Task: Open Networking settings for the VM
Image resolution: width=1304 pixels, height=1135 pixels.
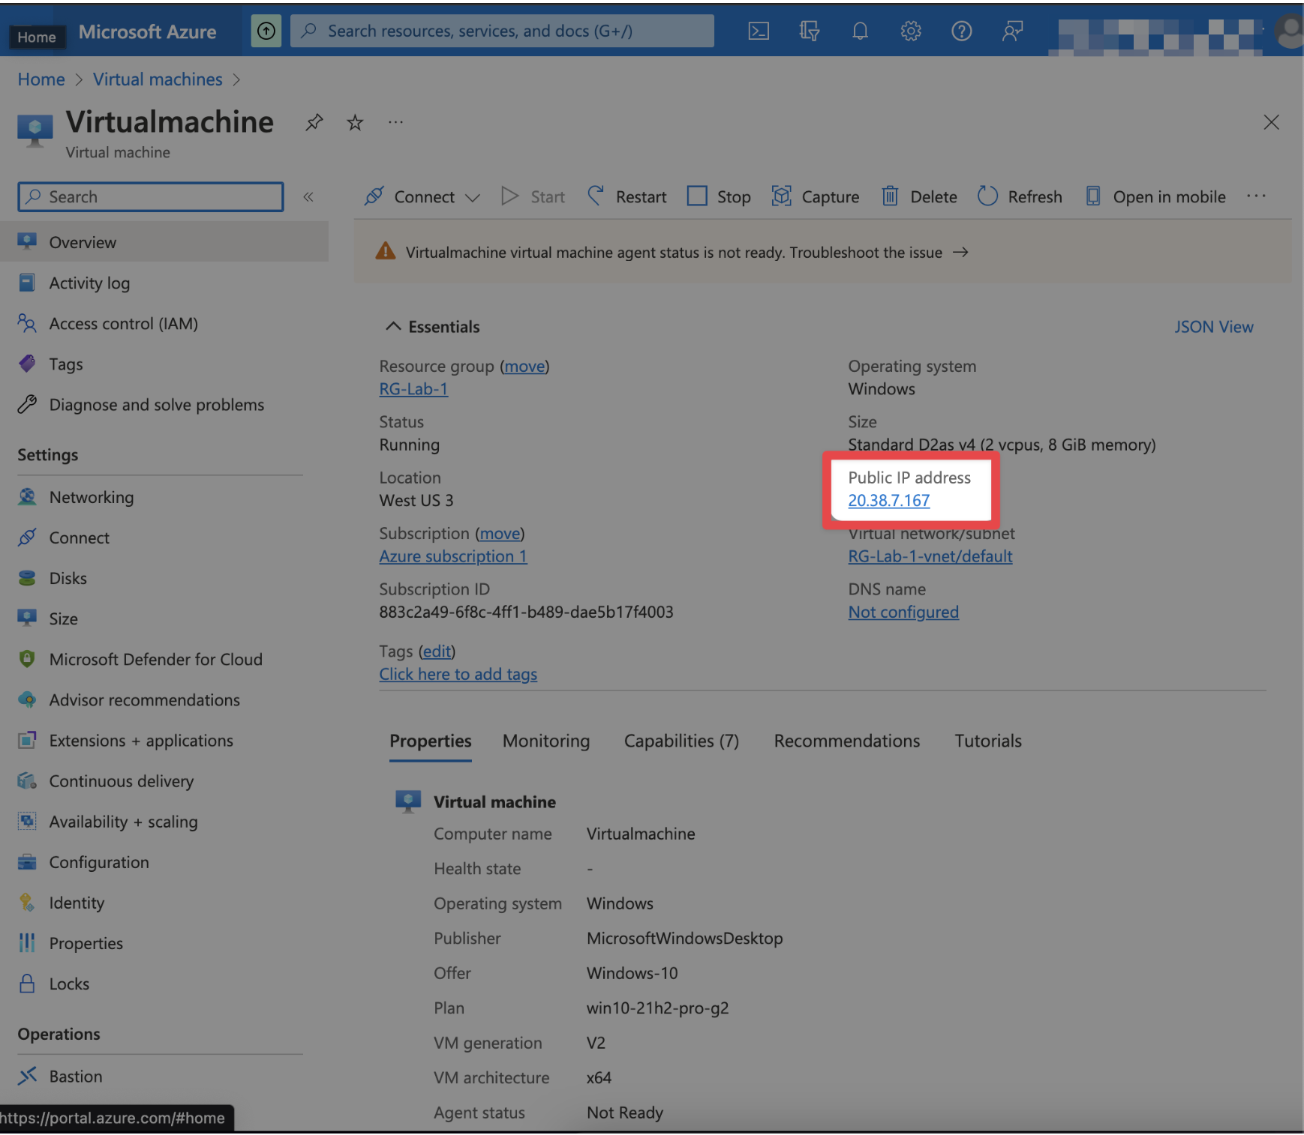Action: [x=91, y=497]
